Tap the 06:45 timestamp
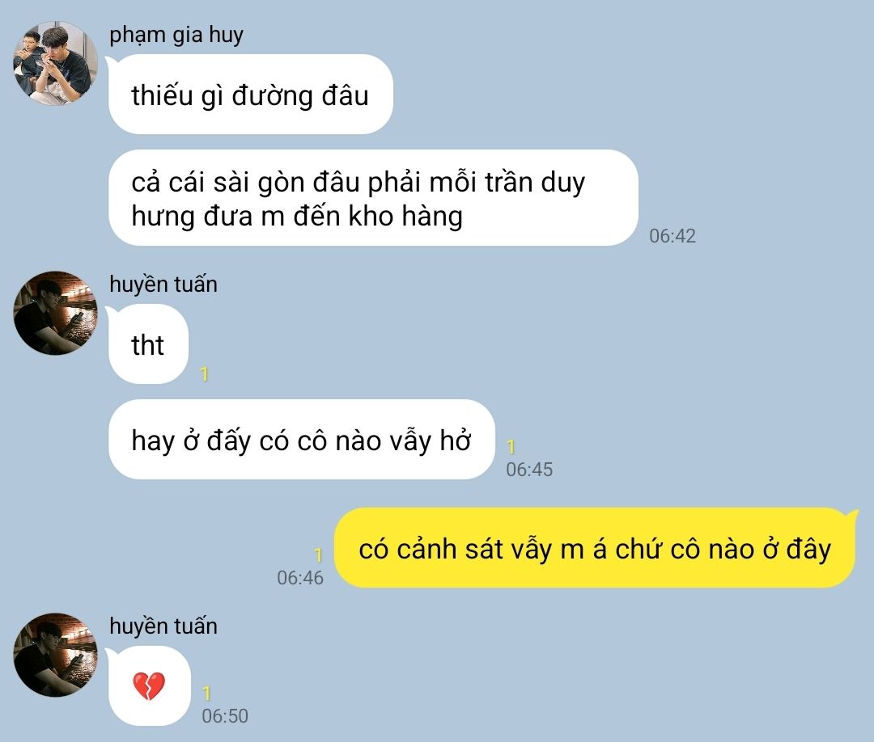Screen dimensions: 874x742 529,470
